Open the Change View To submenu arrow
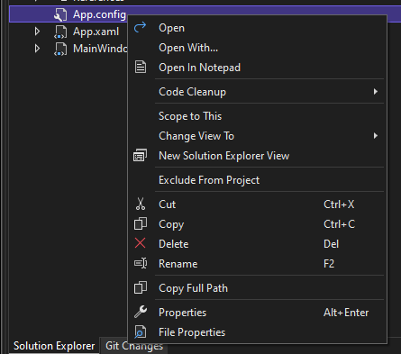This screenshot has width=401, height=354. (376, 136)
